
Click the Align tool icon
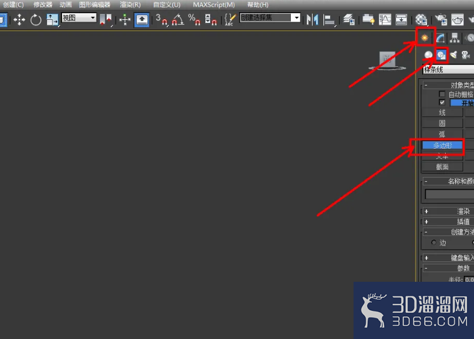point(329,20)
